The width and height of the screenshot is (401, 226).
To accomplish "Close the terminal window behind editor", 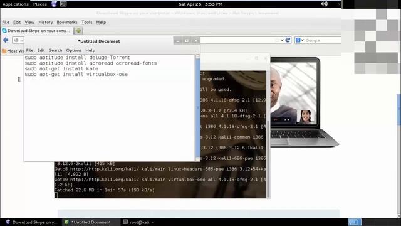I will pos(266,58).
